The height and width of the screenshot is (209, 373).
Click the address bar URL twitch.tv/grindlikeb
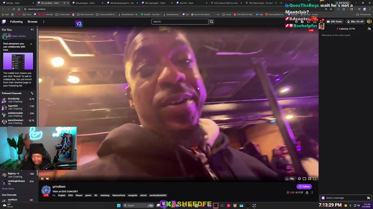[x=37, y=9]
